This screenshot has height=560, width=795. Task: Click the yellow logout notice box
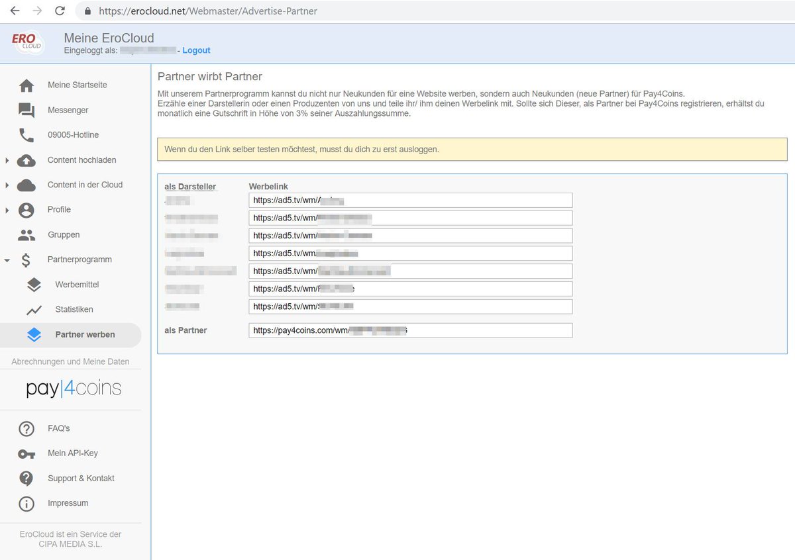472,149
